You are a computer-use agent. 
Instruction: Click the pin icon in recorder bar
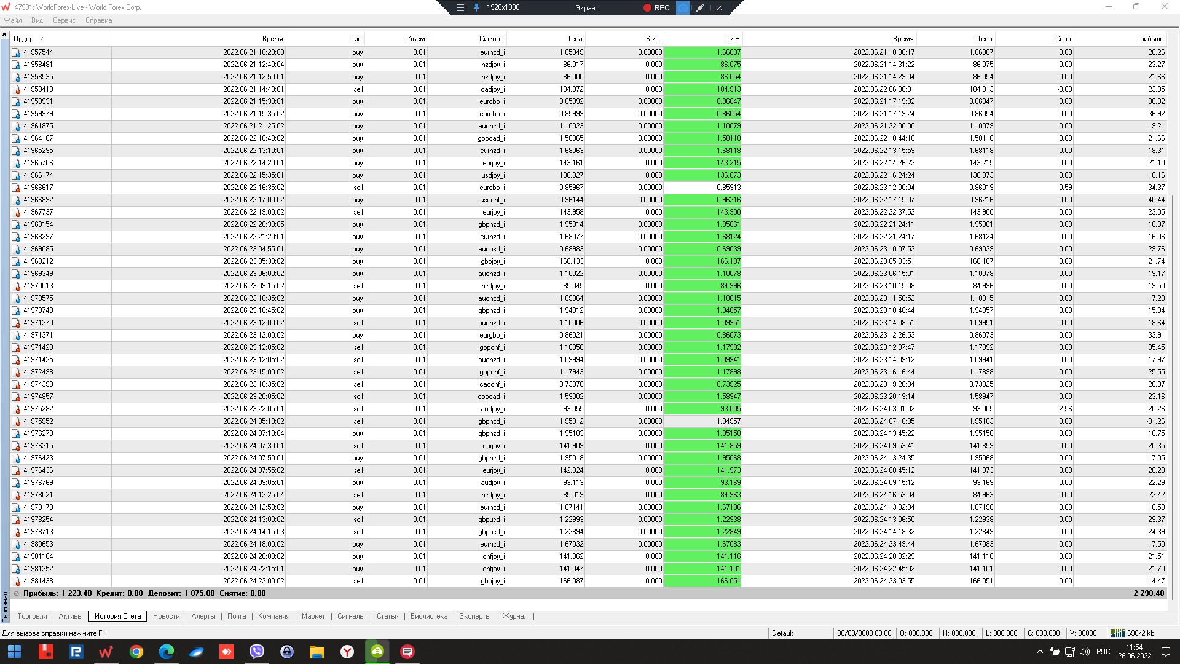pyautogui.click(x=476, y=8)
